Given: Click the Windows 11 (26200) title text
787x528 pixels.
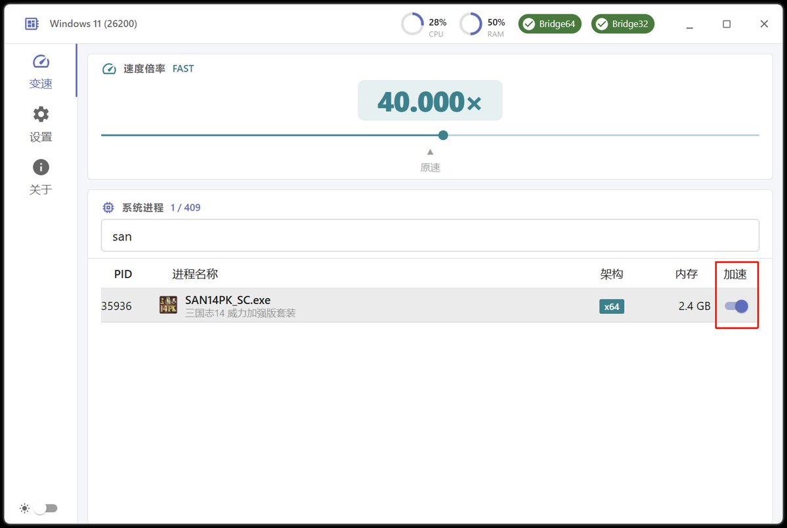Looking at the screenshot, I should 93,24.
